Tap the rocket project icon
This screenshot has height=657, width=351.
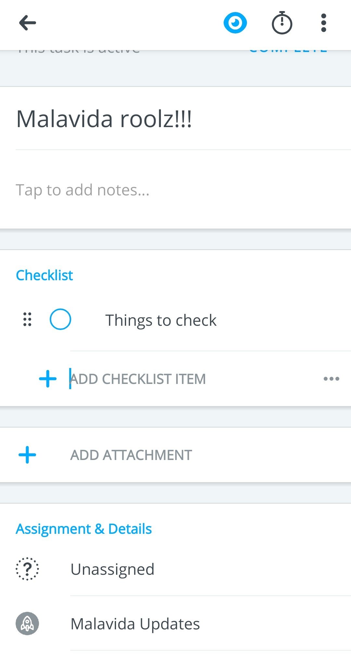coord(27,624)
